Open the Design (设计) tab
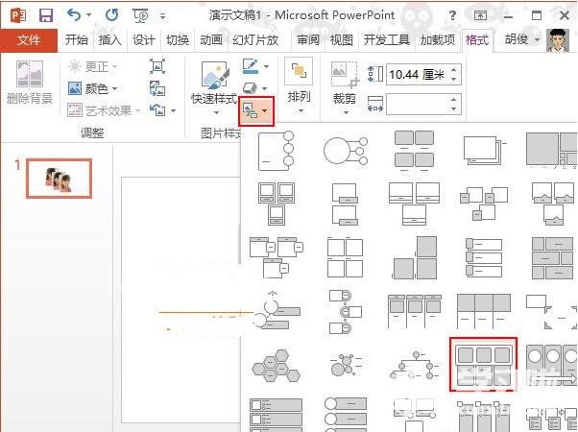The image size is (578, 432). click(x=144, y=39)
